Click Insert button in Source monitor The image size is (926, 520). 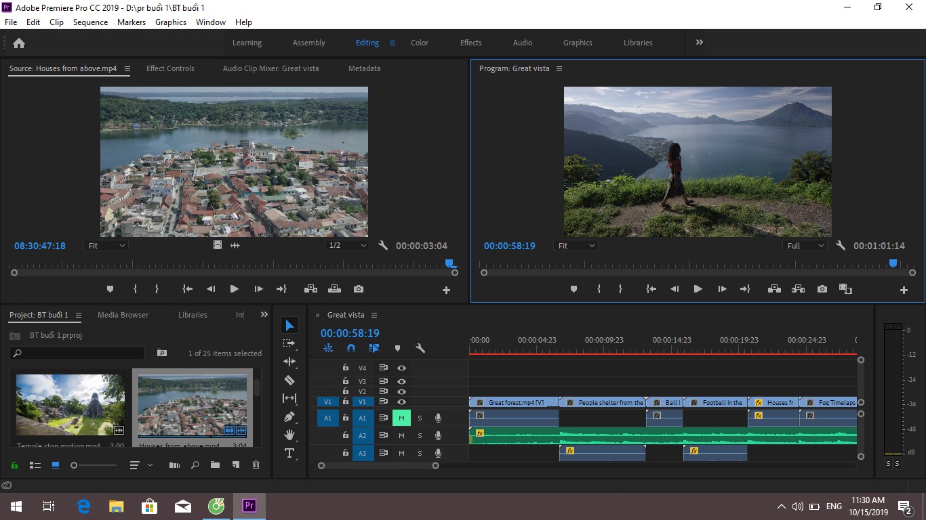310,289
